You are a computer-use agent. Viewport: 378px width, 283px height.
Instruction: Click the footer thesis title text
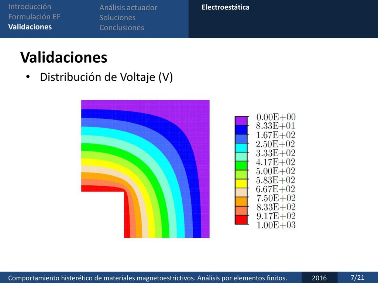[x=148, y=278]
